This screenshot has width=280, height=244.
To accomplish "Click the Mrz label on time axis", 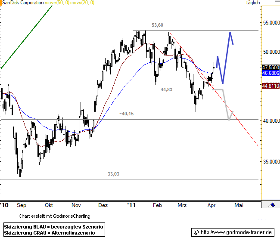I will pos(182,205).
